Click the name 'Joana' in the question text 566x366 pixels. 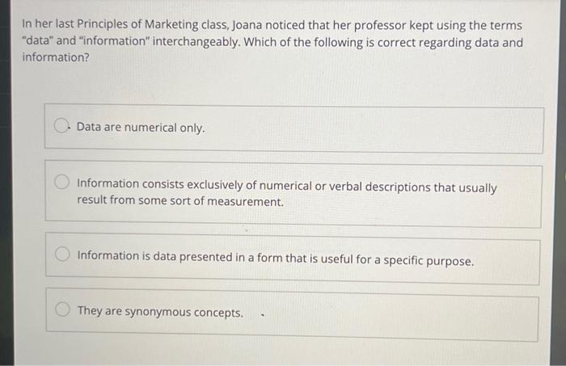coord(247,25)
